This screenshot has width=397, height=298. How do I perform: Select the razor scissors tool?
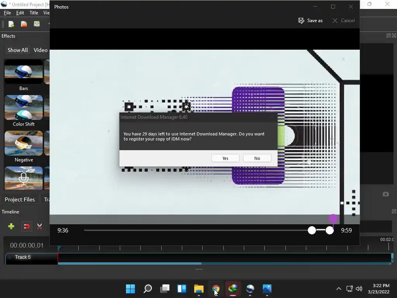(x=40, y=226)
